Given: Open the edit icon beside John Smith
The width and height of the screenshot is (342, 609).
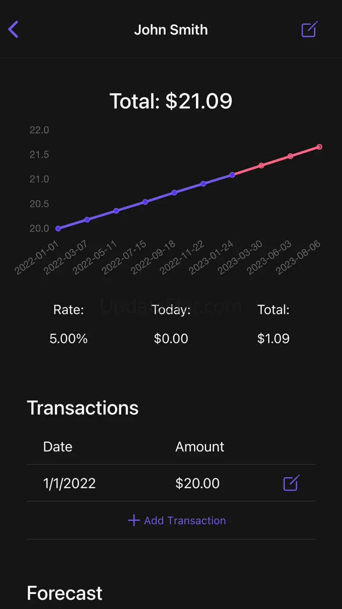Looking at the screenshot, I should click(x=309, y=30).
